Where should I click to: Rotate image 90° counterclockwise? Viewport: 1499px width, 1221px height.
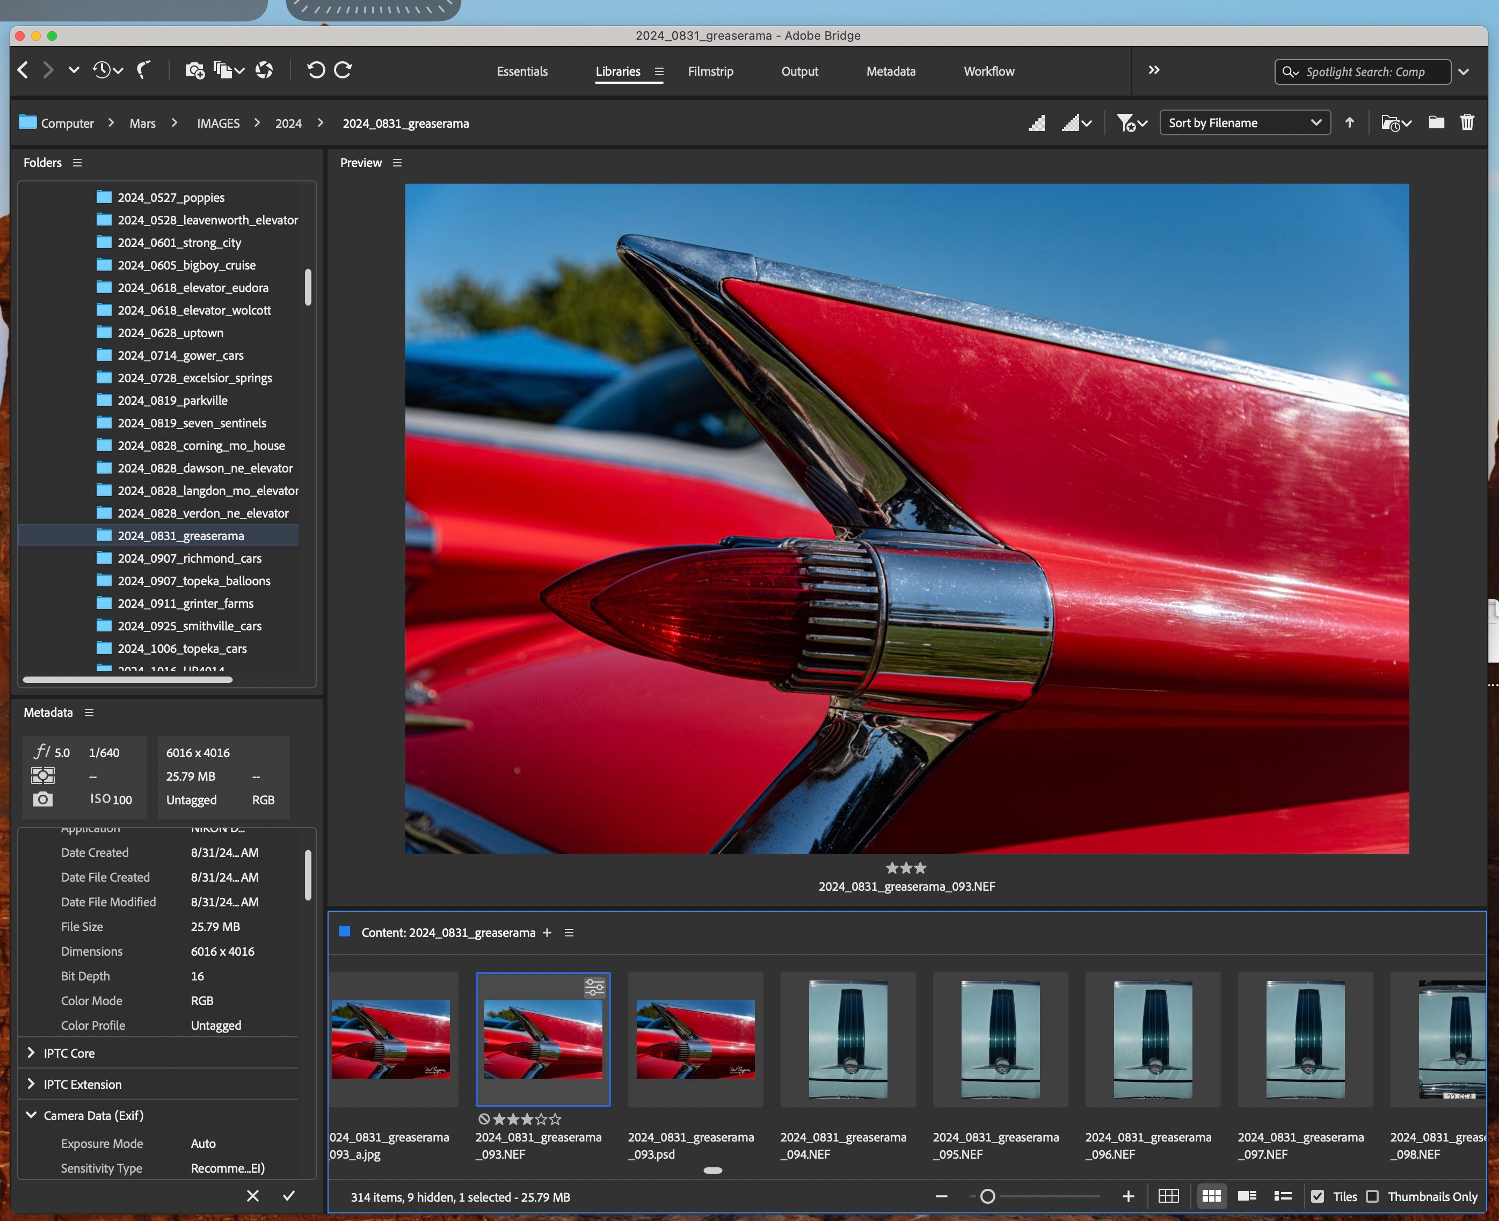point(316,70)
